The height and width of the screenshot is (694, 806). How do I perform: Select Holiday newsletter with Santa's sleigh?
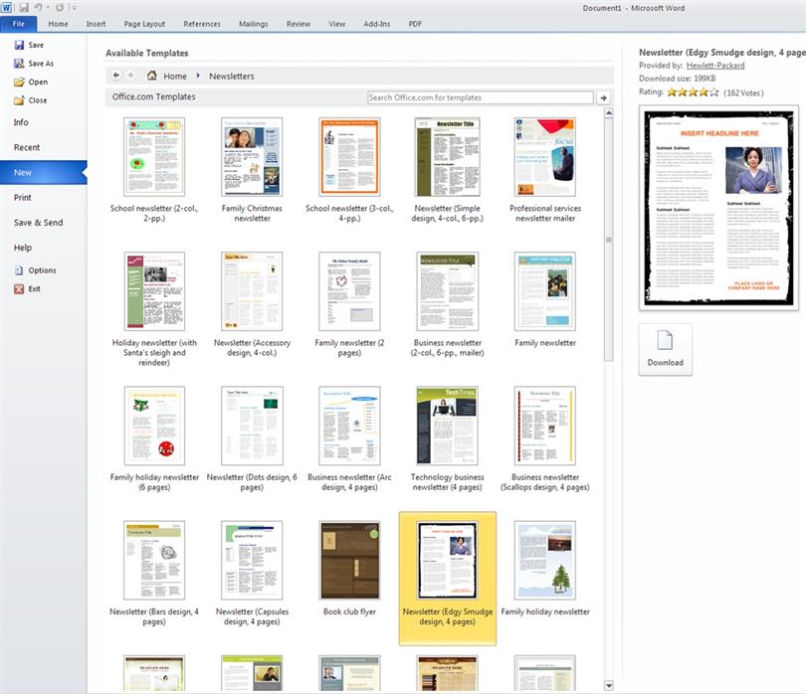(154, 309)
